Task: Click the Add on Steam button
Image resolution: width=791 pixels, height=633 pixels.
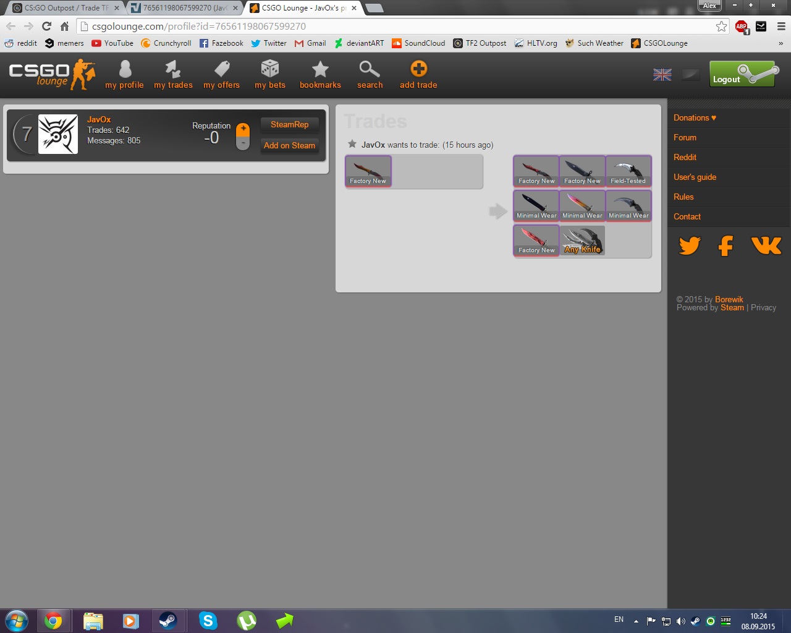Action: [x=289, y=145]
